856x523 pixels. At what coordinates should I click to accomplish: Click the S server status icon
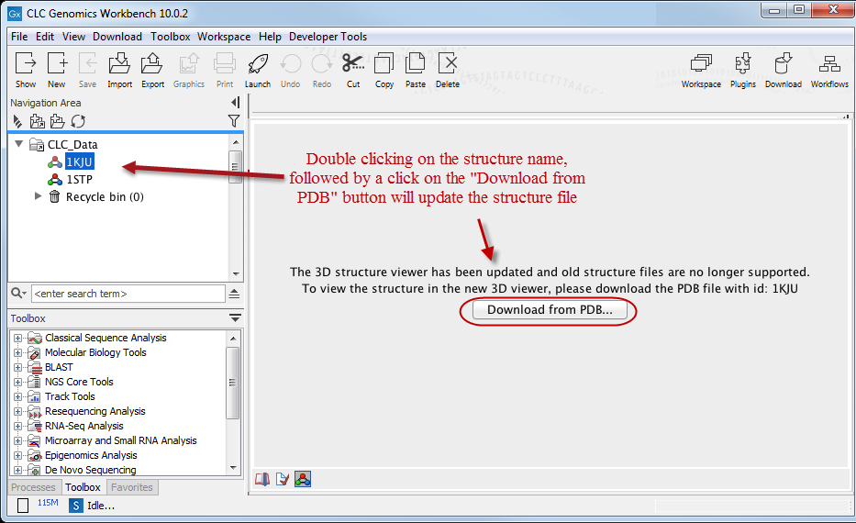click(75, 506)
